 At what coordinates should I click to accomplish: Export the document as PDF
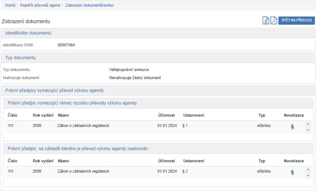(x=274, y=21)
